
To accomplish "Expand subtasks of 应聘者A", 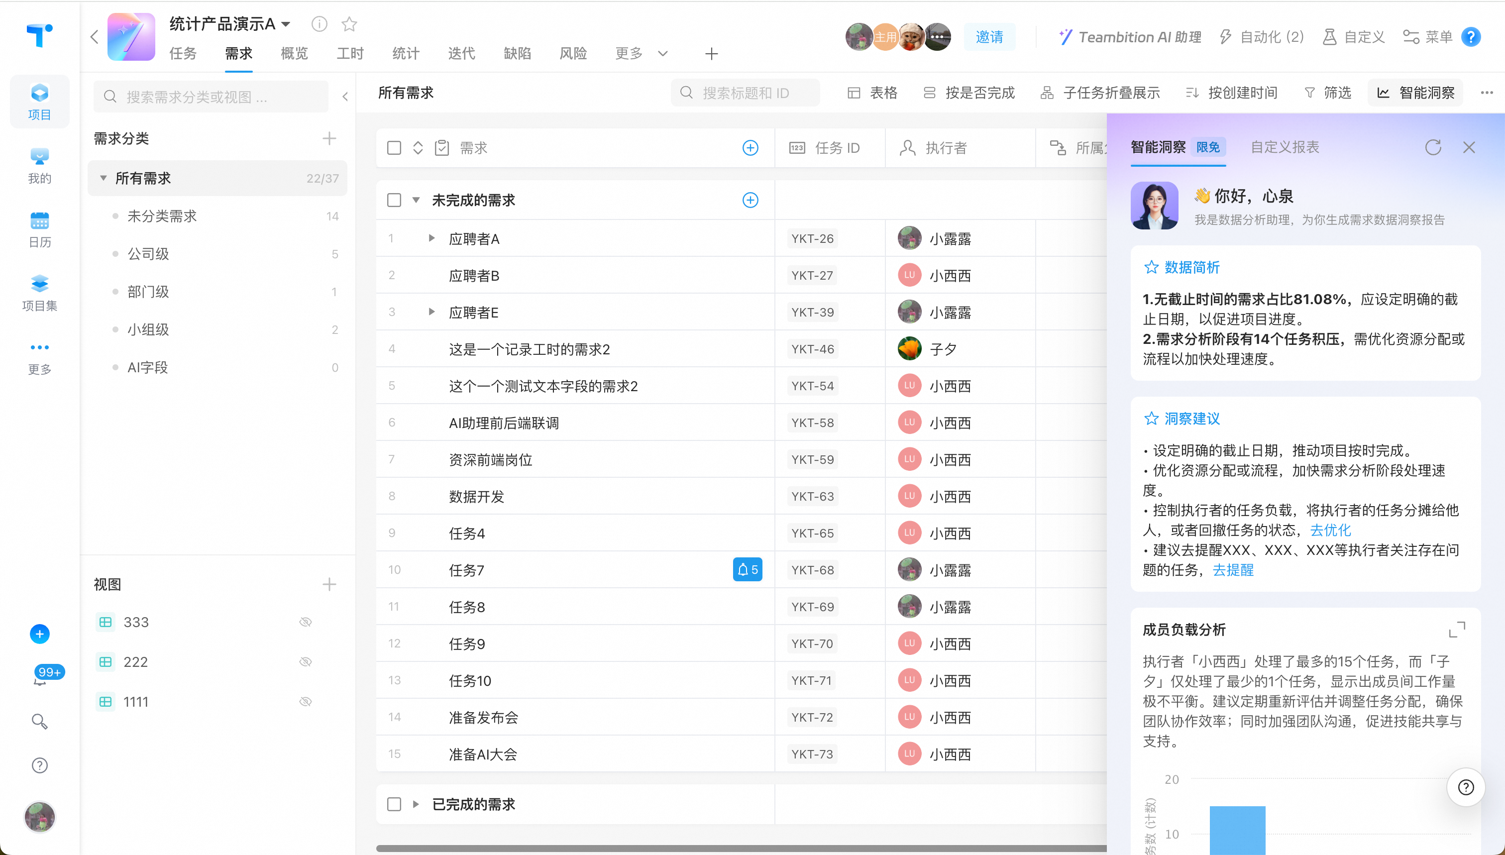I will click(431, 238).
